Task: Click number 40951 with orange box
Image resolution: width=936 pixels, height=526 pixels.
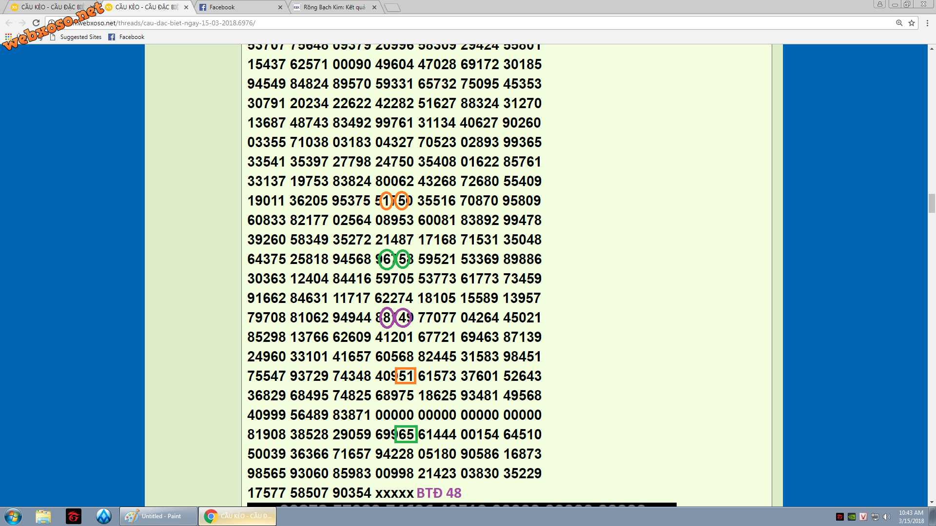Action: point(394,376)
